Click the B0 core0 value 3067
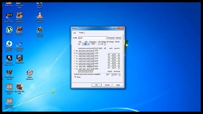The width and height of the screenshot is (203, 114). (x=80, y=51)
